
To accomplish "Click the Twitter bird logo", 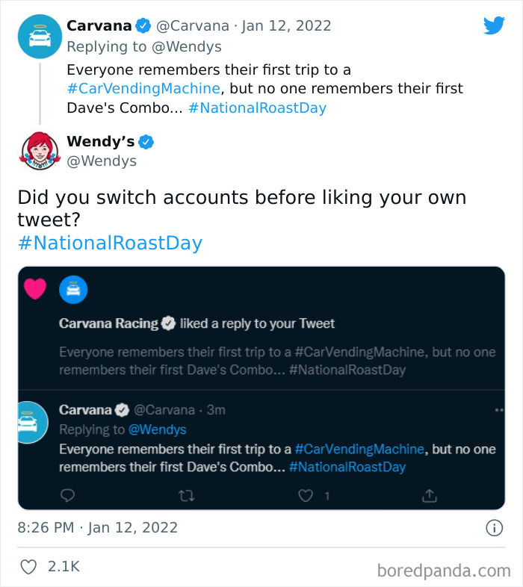I will pyautogui.click(x=494, y=25).
